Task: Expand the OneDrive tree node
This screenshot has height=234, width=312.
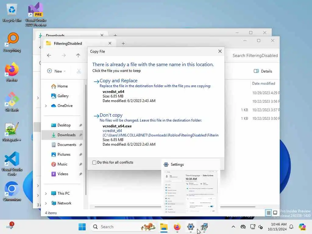Action: click(x=46, y=106)
